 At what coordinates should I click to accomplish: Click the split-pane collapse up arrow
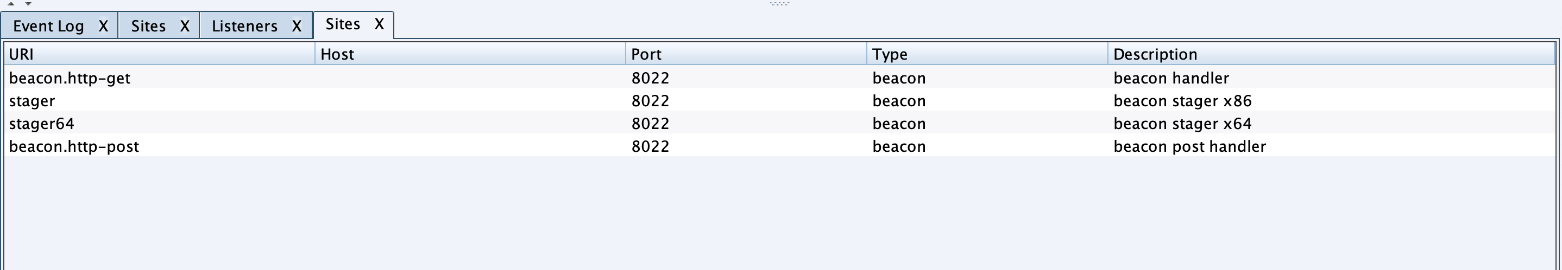(x=10, y=4)
